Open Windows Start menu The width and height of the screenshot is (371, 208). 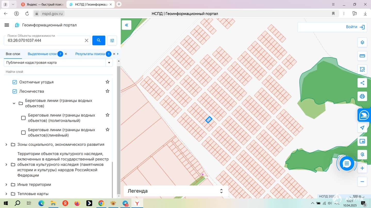[6, 203]
